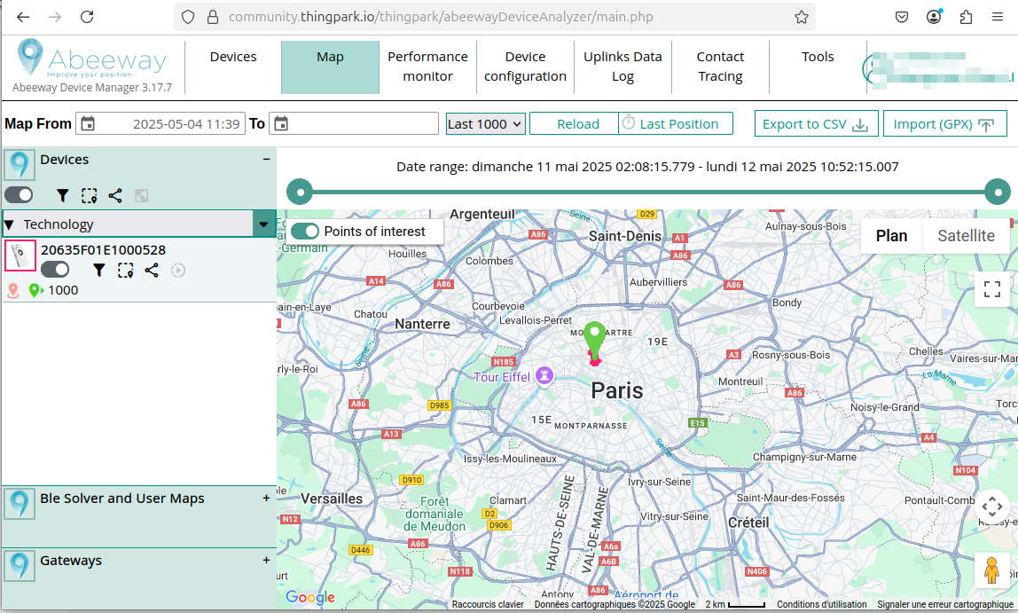Click the device thumbnail image
The height and width of the screenshot is (613, 1018).
click(x=20, y=255)
